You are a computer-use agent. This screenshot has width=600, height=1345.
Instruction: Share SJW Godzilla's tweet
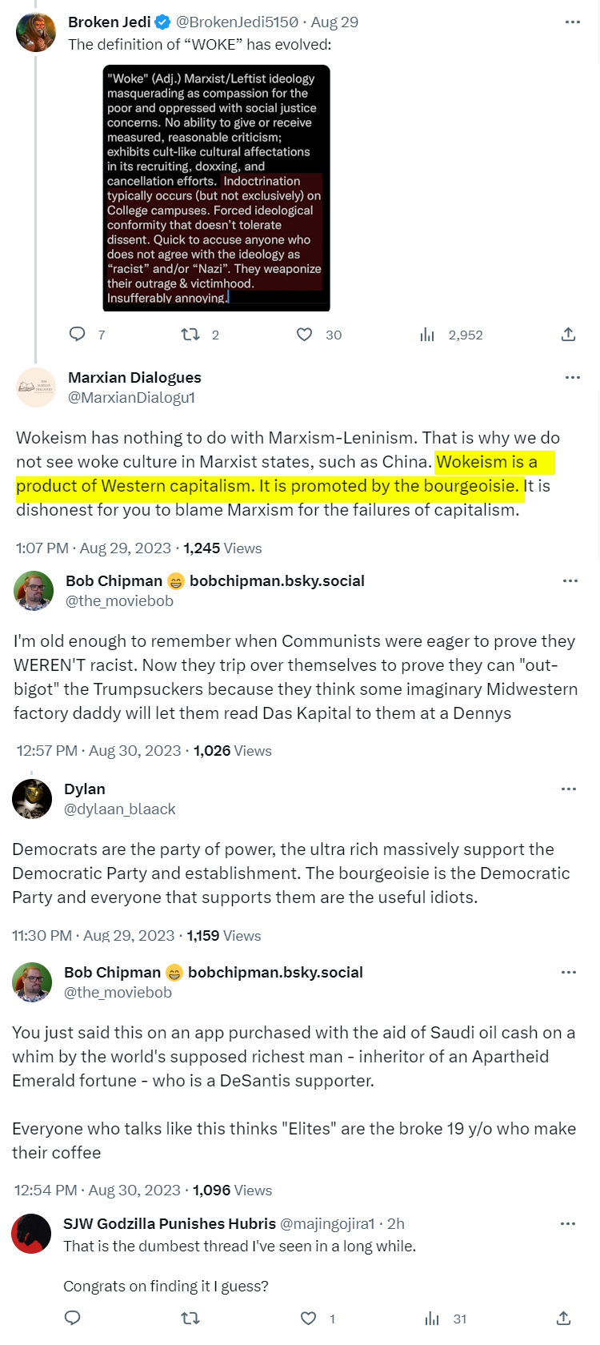click(x=563, y=1318)
